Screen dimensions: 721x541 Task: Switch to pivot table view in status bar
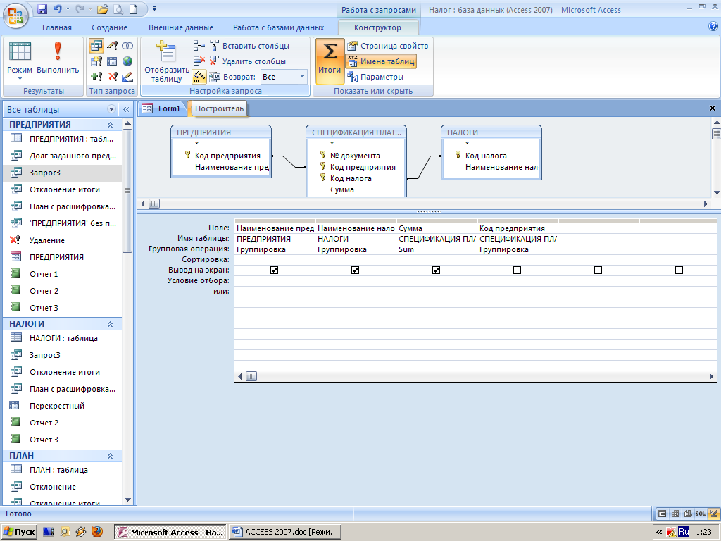point(675,514)
